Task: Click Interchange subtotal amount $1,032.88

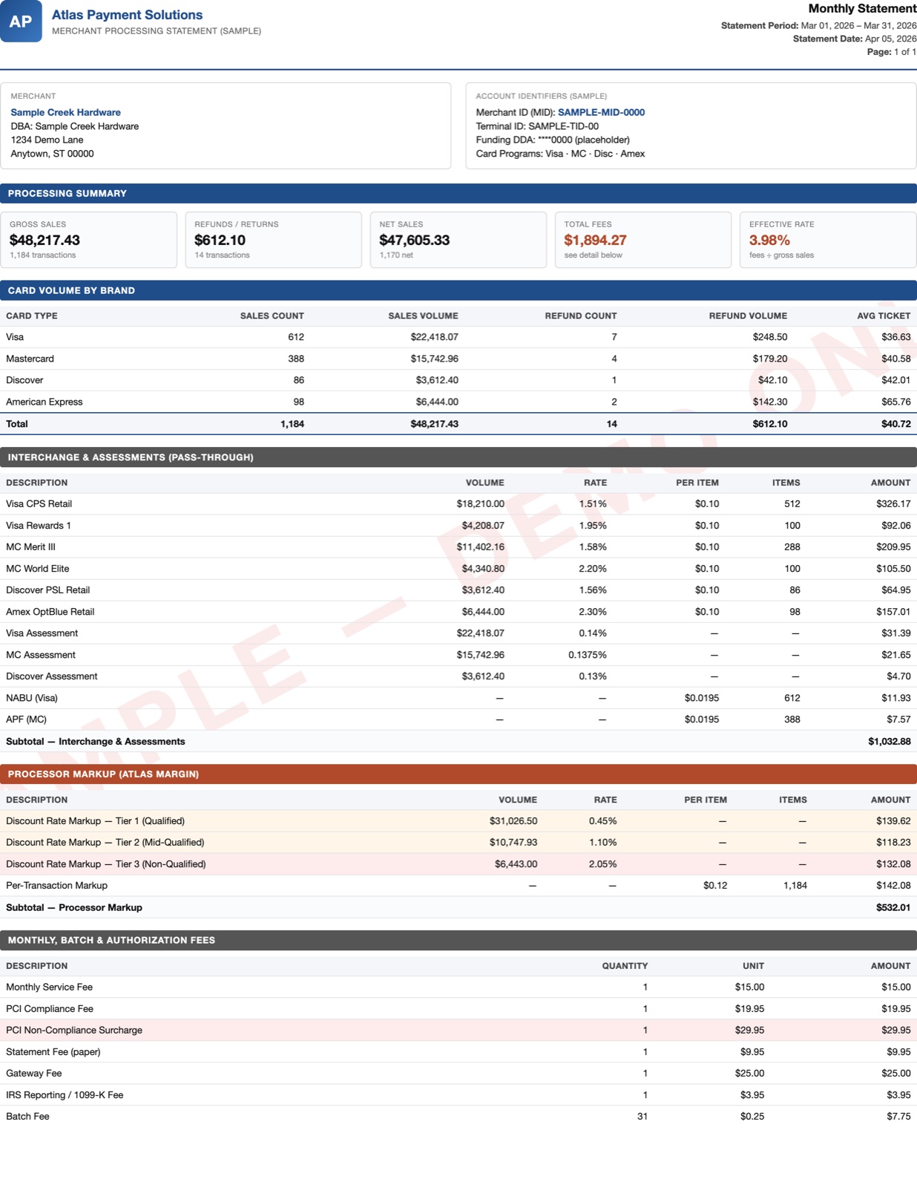Action: (x=890, y=741)
